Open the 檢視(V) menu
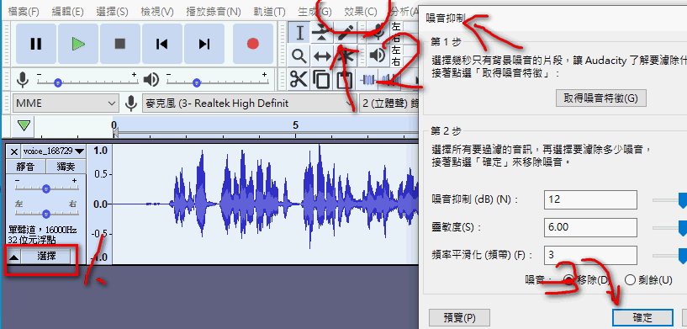The height and width of the screenshot is (329, 687). [157, 12]
